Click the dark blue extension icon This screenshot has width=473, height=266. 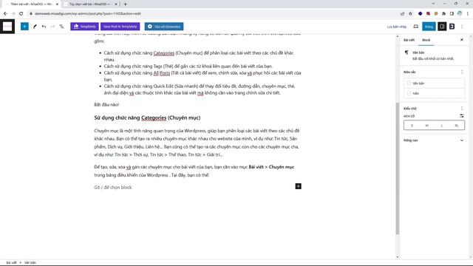(420, 13)
